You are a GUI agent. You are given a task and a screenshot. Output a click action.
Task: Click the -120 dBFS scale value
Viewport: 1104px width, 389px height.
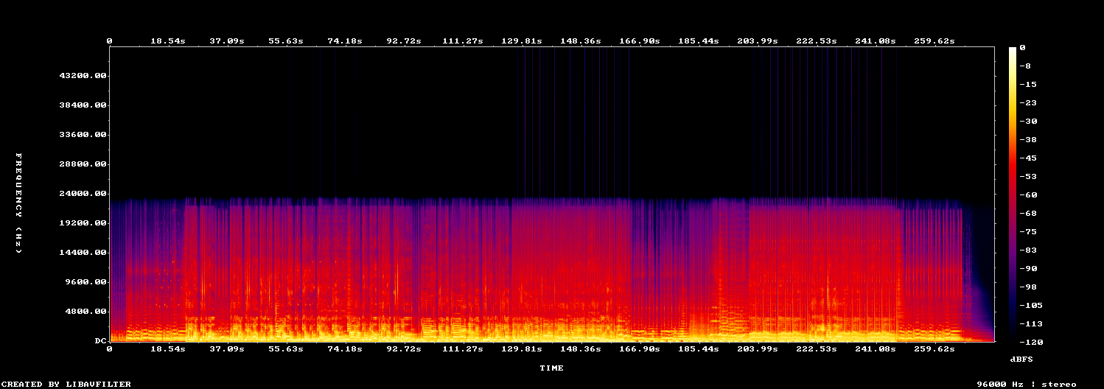[x=1033, y=343]
